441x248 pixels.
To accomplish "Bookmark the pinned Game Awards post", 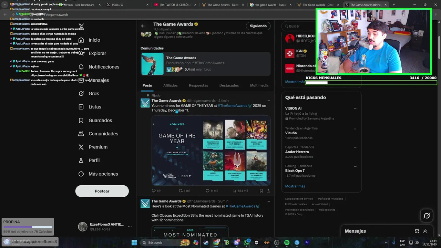I will (261, 190).
